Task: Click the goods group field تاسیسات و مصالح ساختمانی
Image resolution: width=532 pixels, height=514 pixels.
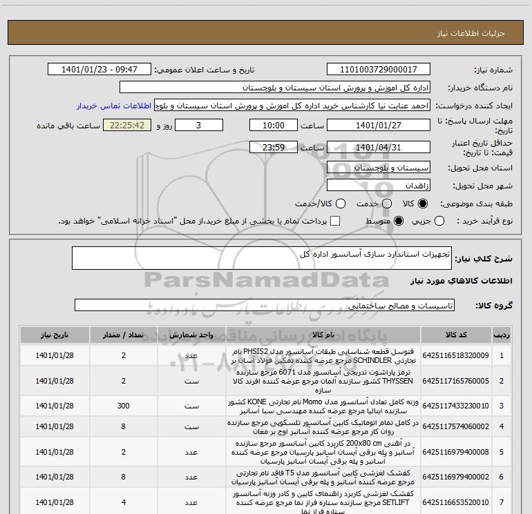Action: tap(265, 305)
